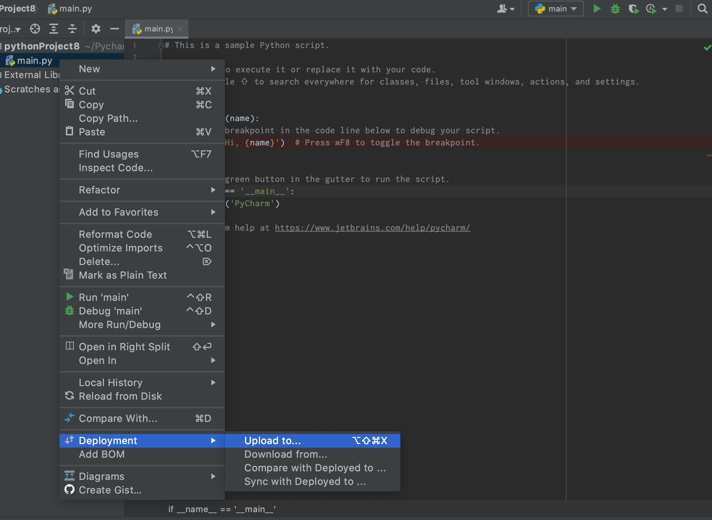
Task: Open the jetbrains.com PyCharm help link
Action: pyautogui.click(x=372, y=228)
